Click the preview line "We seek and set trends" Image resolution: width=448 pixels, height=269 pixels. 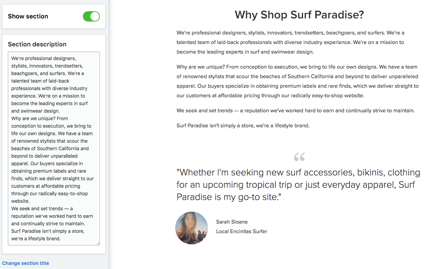295,111
